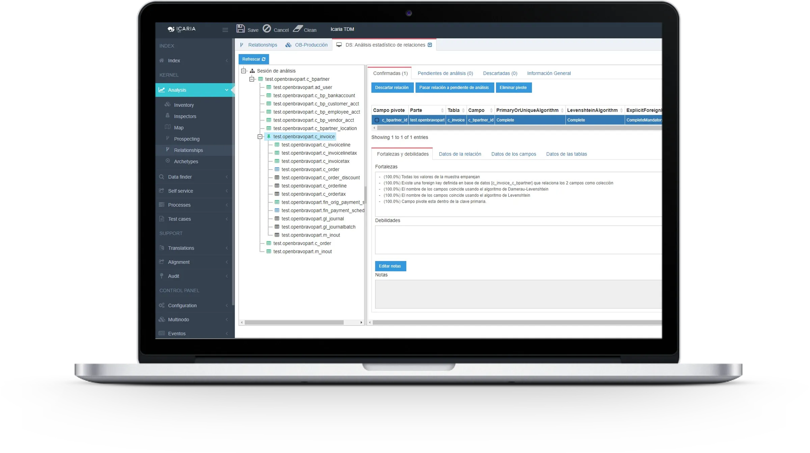The width and height of the screenshot is (810, 453).
Task: Switch to Descartadas tab
Action: [500, 73]
